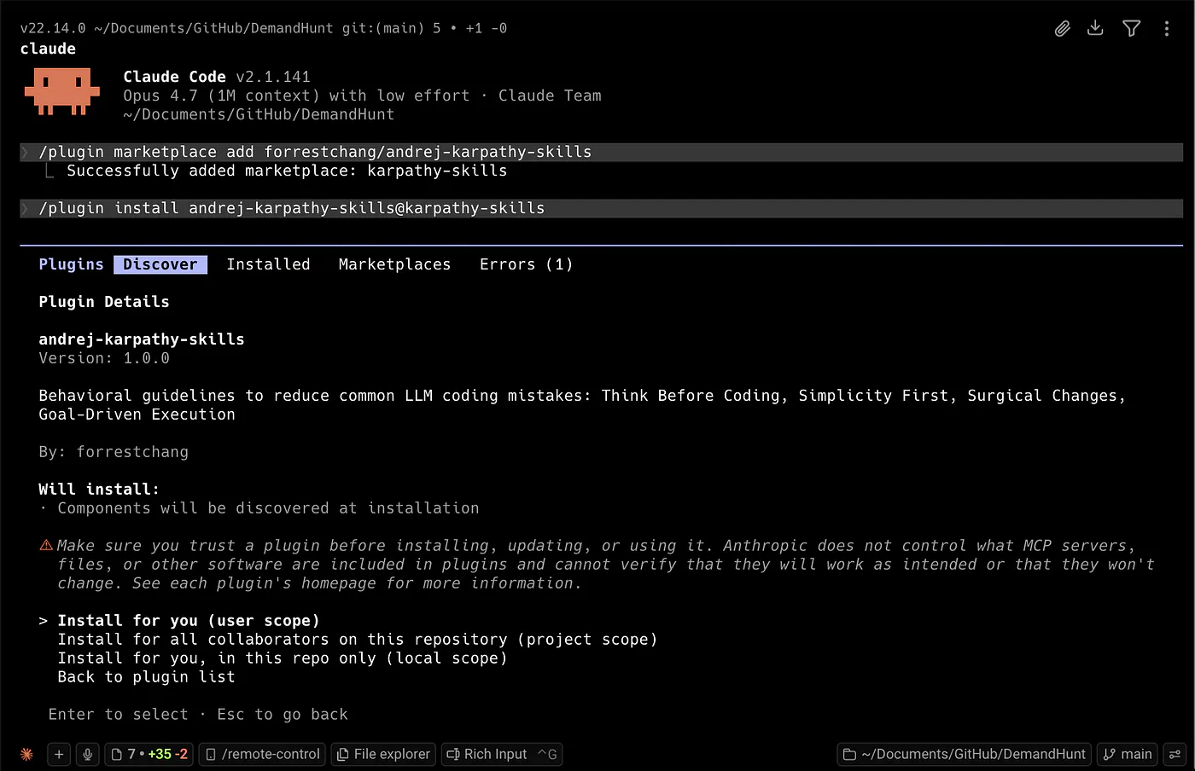Switch to the Marketplaces tab

click(394, 264)
